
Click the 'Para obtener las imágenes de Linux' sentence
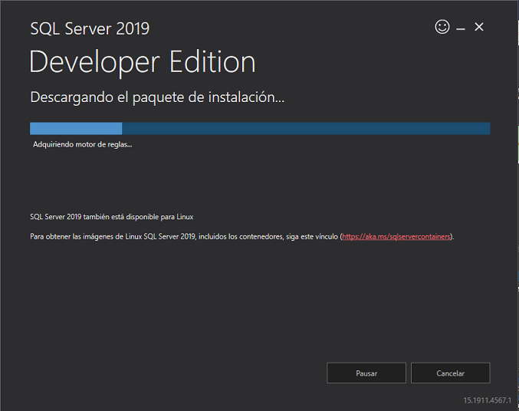pyautogui.click(x=242, y=236)
